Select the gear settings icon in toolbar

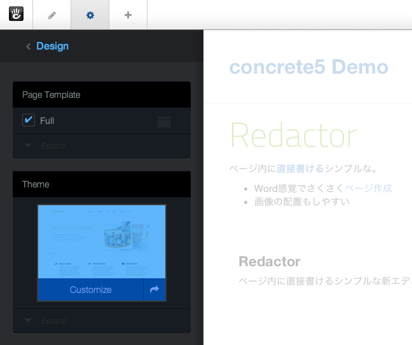(x=90, y=15)
